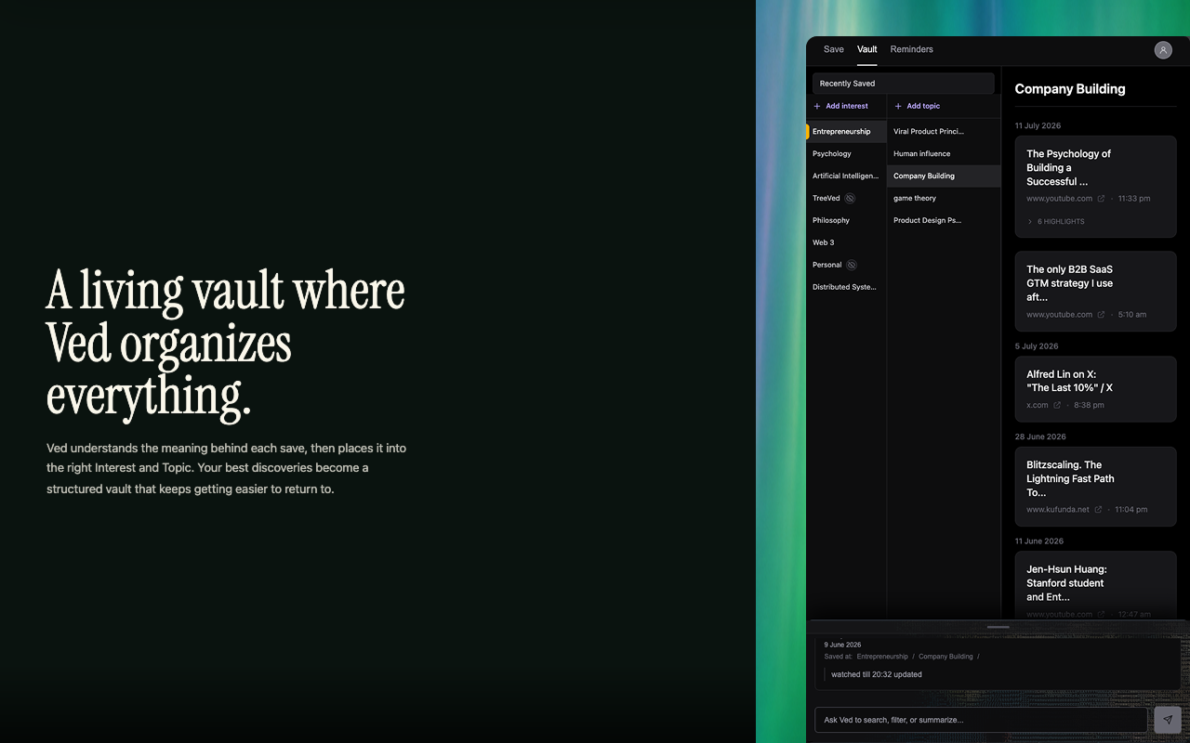Click the "watched till 20:32 updated" note
The height and width of the screenshot is (743, 1190).
877,674
